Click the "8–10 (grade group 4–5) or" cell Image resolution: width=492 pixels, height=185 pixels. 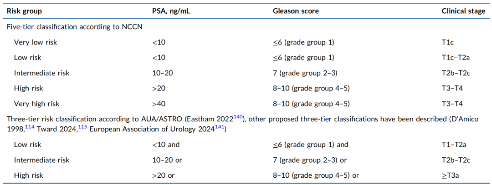pyautogui.click(x=316, y=175)
